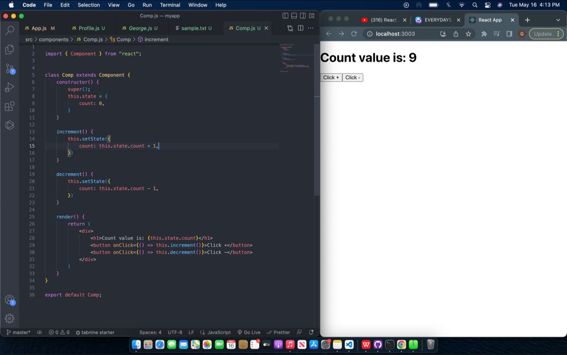567x355 pixels.
Task: Open the Search panel in activity bar
Action: click(x=9, y=30)
